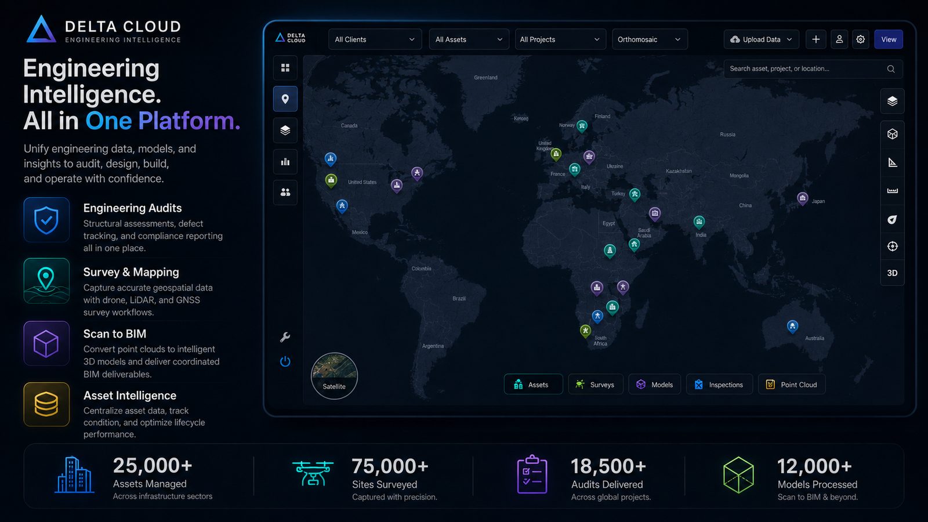Click the plus add button in top bar
Image resolution: width=928 pixels, height=522 pixels.
click(815, 39)
